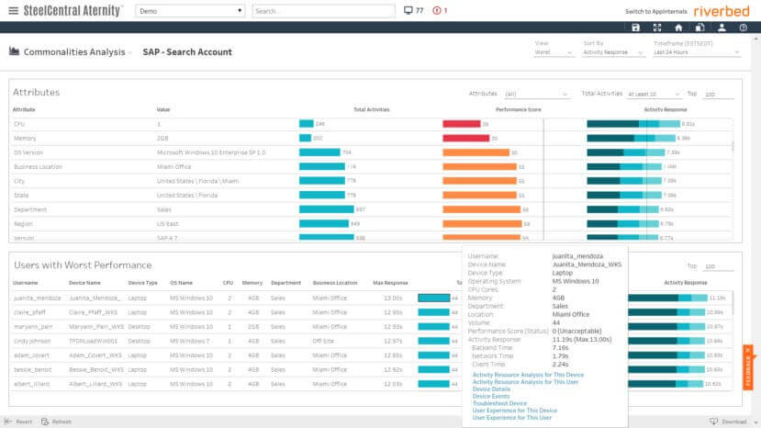Click the Department attribute row

372,209
